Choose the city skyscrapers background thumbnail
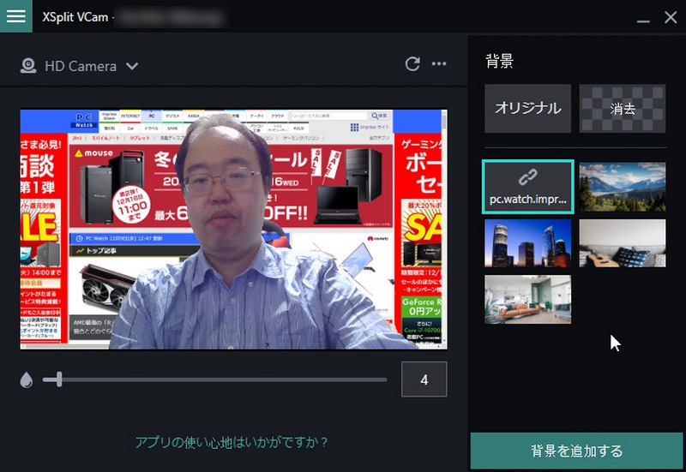Image resolution: width=686 pixels, height=472 pixels. [x=527, y=243]
